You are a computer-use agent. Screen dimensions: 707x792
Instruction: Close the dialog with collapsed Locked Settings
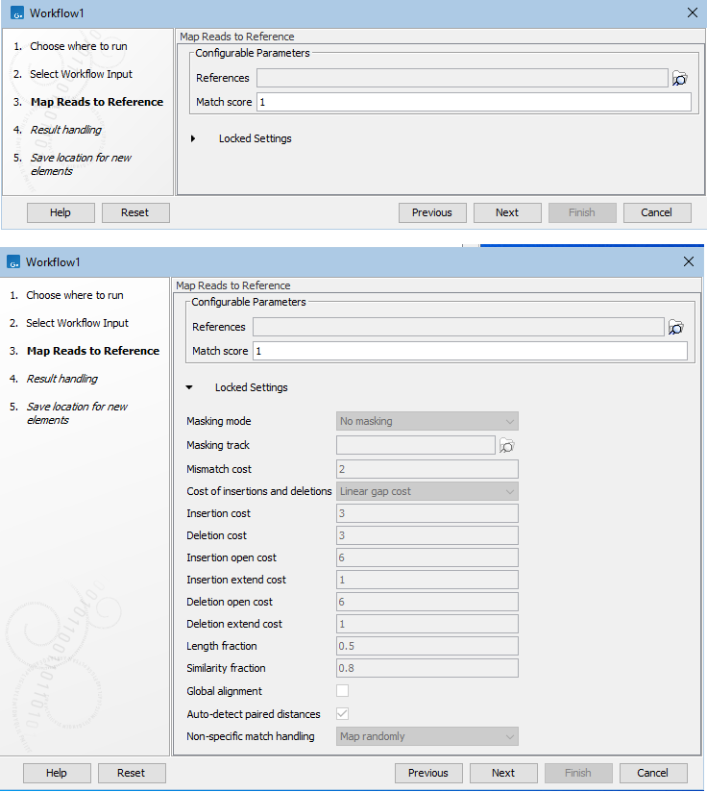coord(693,12)
